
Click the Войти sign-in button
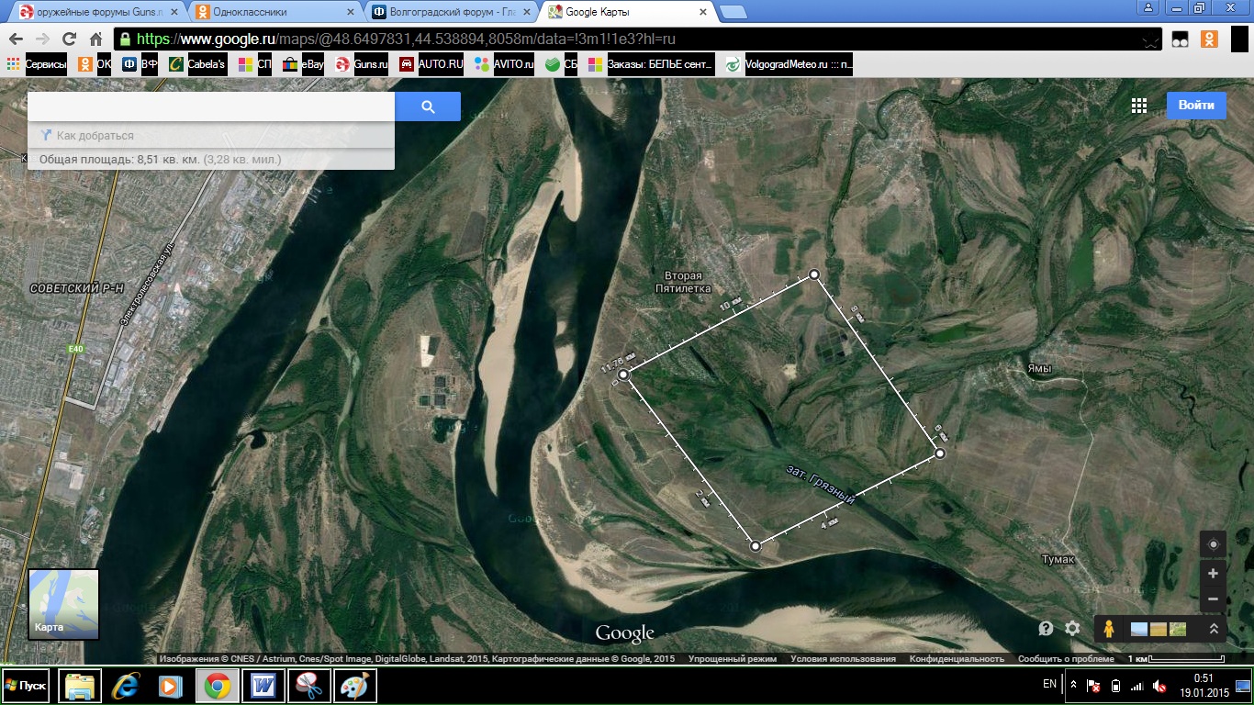coord(1196,106)
